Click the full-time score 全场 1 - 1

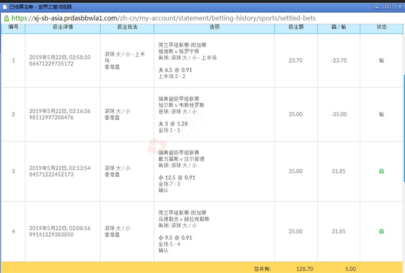(x=169, y=130)
